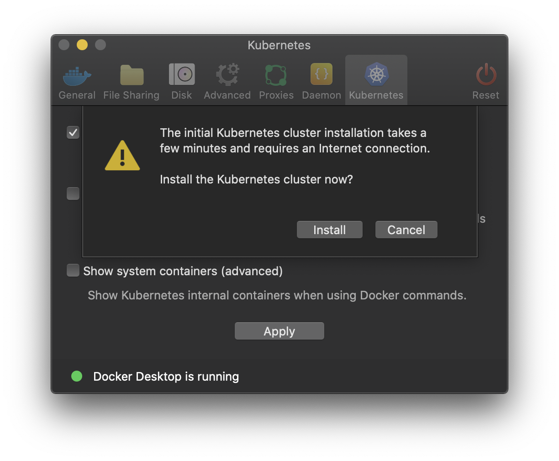Click 'Install the Kubernetes cluster now?' text
The width and height of the screenshot is (559, 461).
tap(256, 179)
